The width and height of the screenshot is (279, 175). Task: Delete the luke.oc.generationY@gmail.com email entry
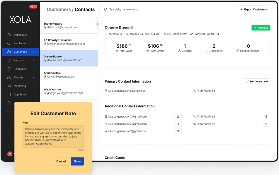pos(178,131)
